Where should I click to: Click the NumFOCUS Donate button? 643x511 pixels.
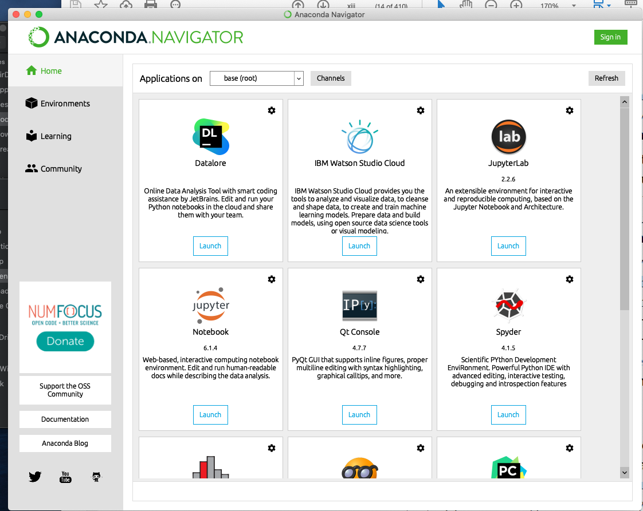(65, 341)
